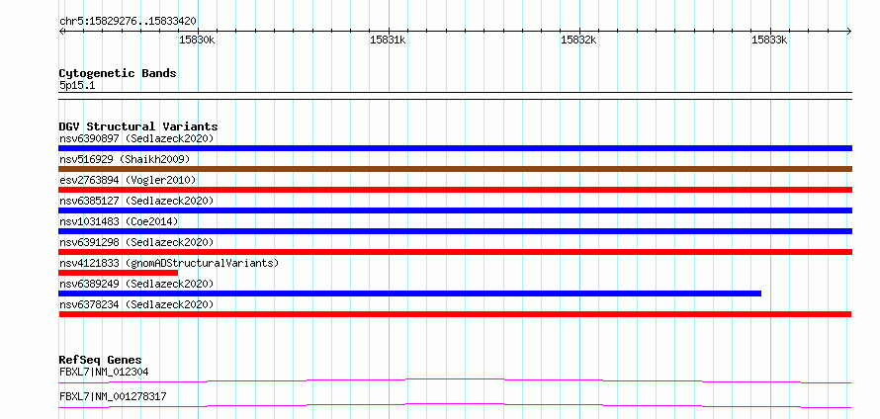Screen dimensions: 880x419
Task: Click the left arrowhead of the ruler
Action: (x=61, y=31)
